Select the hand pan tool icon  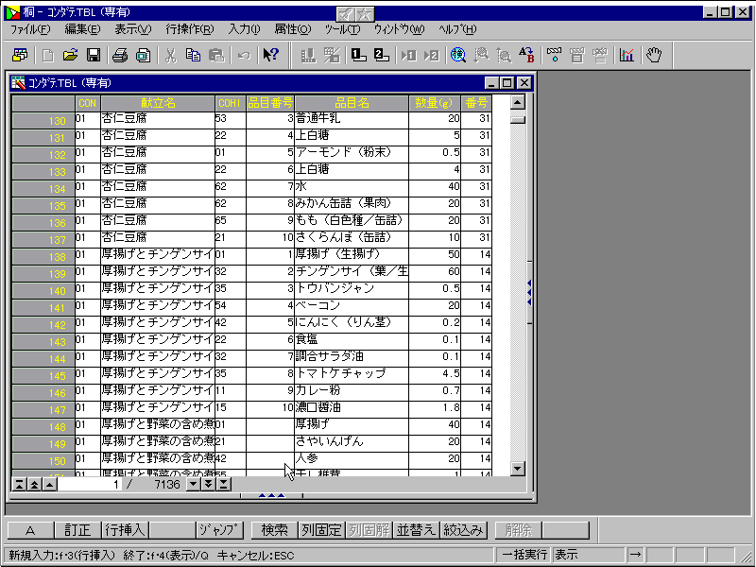653,55
